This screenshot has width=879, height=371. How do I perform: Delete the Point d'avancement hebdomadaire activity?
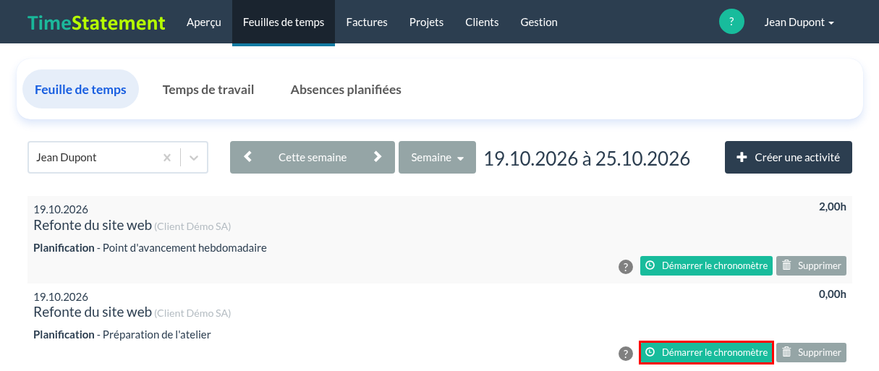(x=811, y=265)
